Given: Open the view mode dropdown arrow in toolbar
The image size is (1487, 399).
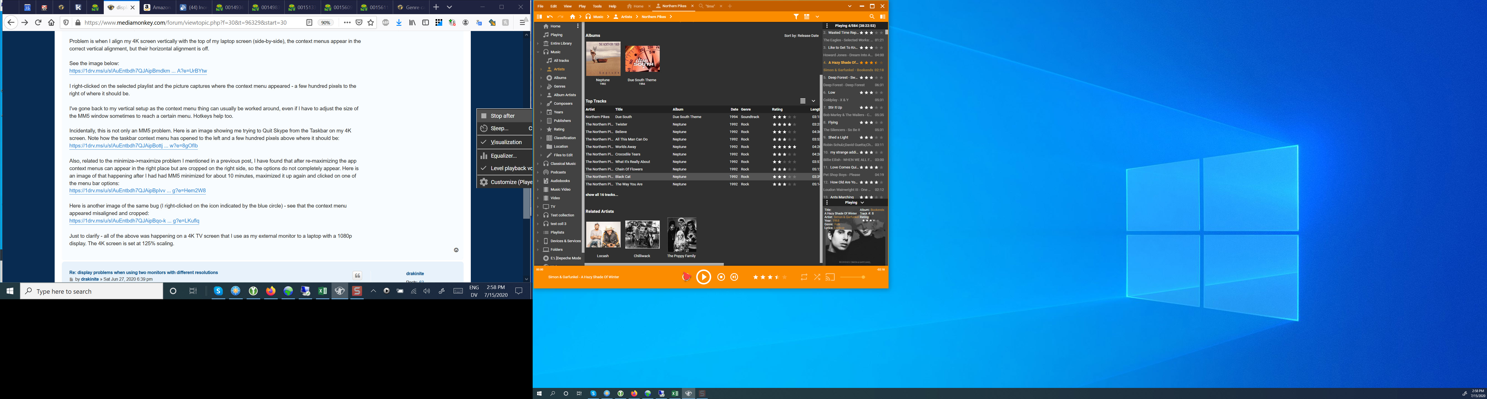Looking at the screenshot, I should pyautogui.click(x=817, y=17).
